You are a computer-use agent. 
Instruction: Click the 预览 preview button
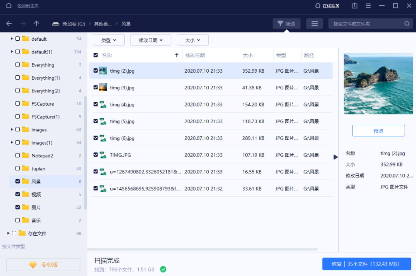click(x=378, y=131)
